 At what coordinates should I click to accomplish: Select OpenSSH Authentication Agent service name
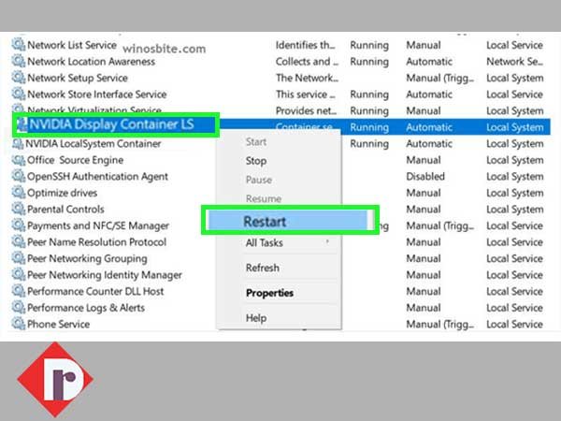97,177
